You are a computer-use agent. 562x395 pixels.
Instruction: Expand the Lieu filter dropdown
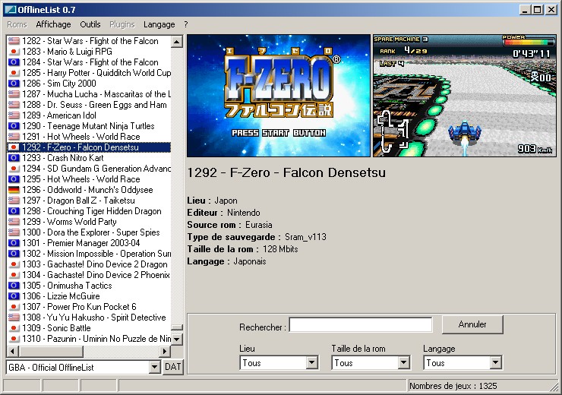click(311, 363)
